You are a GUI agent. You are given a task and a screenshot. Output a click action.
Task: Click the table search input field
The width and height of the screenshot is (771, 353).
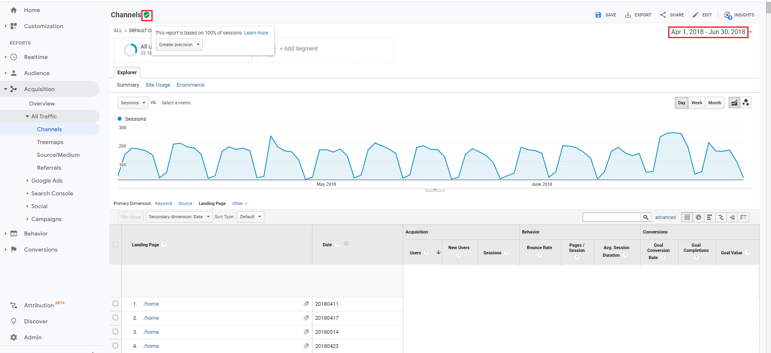click(x=611, y=217)
